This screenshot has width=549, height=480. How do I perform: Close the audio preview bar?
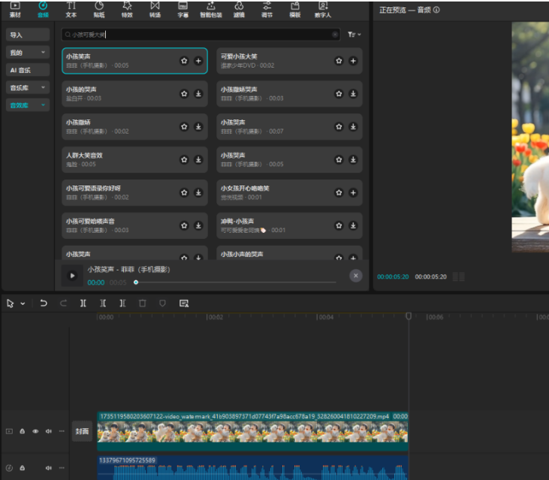pyautogui.click(x=356, y=276)
